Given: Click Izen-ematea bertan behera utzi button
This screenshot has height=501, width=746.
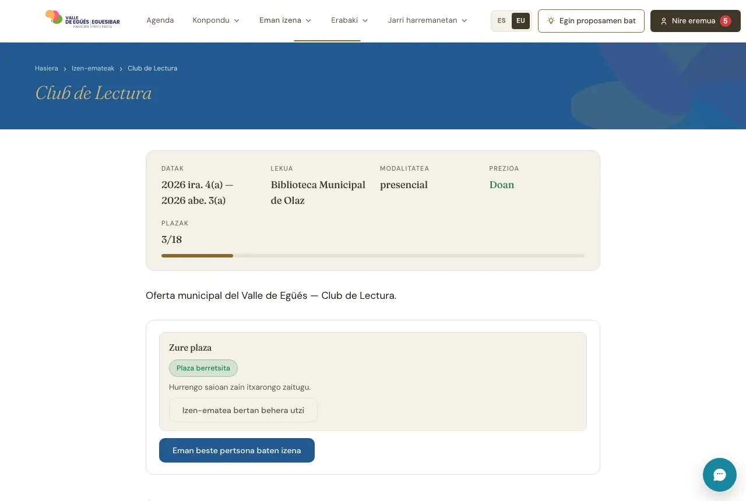Looking at the screenshot, I should pos(243,410).
